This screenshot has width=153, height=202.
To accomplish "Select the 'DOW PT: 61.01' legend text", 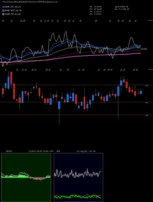I will click(13, 14).
